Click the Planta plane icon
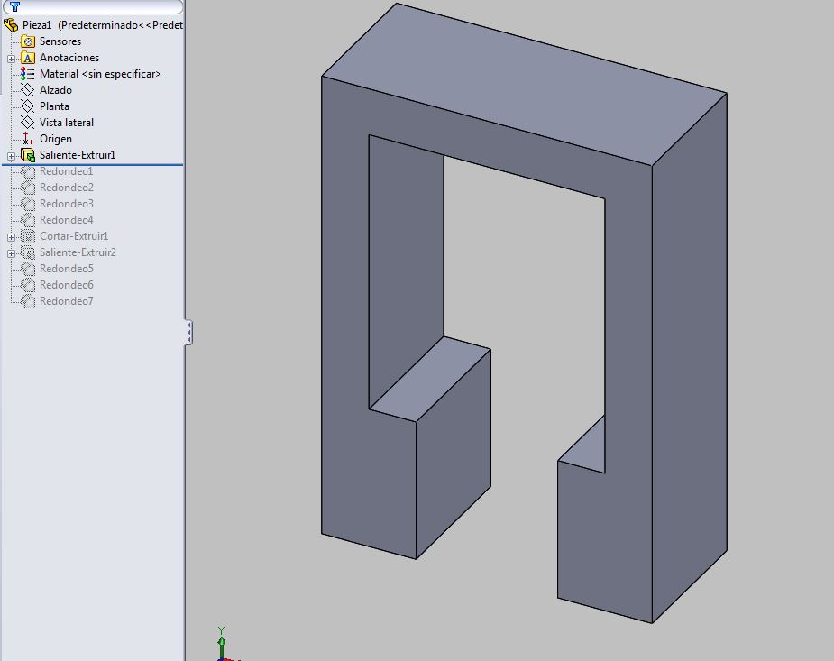Screen dimensions: 834x661 (x=28, y=106)
